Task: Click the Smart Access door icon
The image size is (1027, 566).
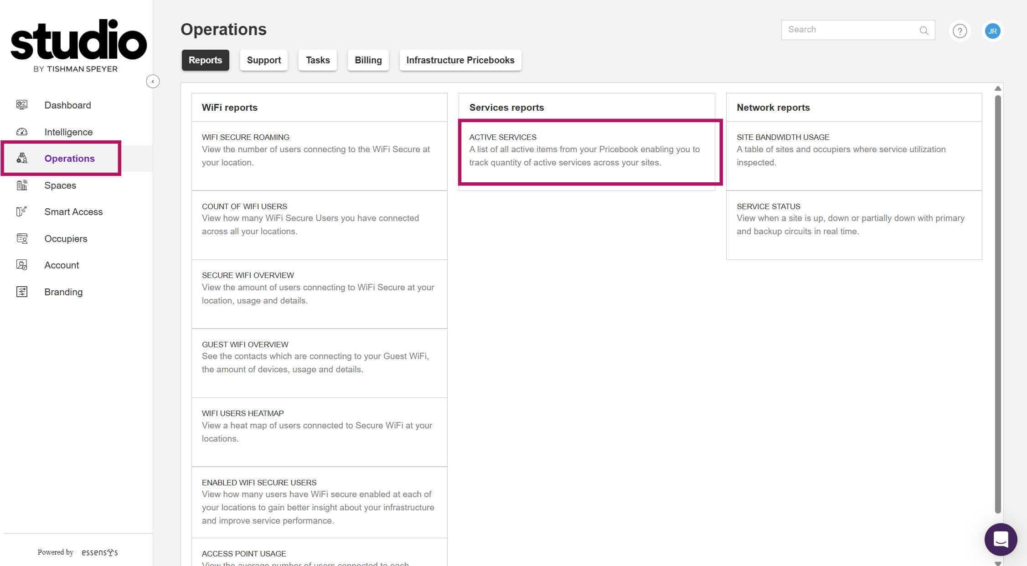Action: (x=22, y=211)
